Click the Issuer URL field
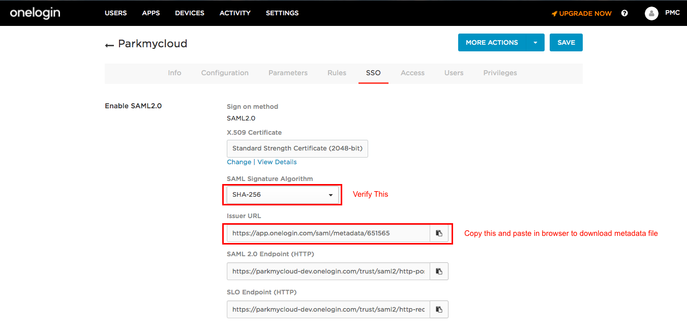Screen dimensions: 687x333 pos(328,233)
